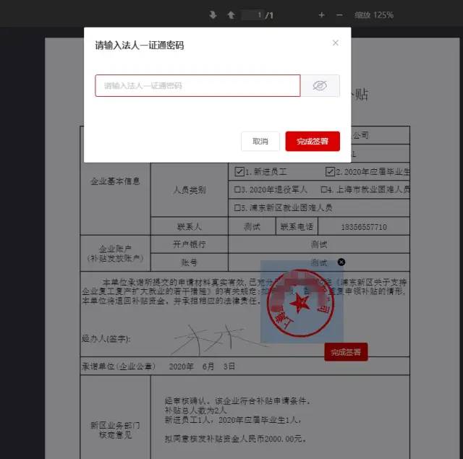Focus the 法人一证通密码 input field
Viewport: 463px width, 459px height.
tap(197, 85)
